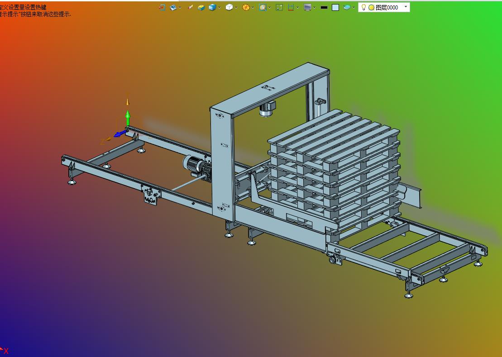Click the teal layers stack icon
Image resolution: width=502 pixels, height=357 pixels.
coord(347,7)
